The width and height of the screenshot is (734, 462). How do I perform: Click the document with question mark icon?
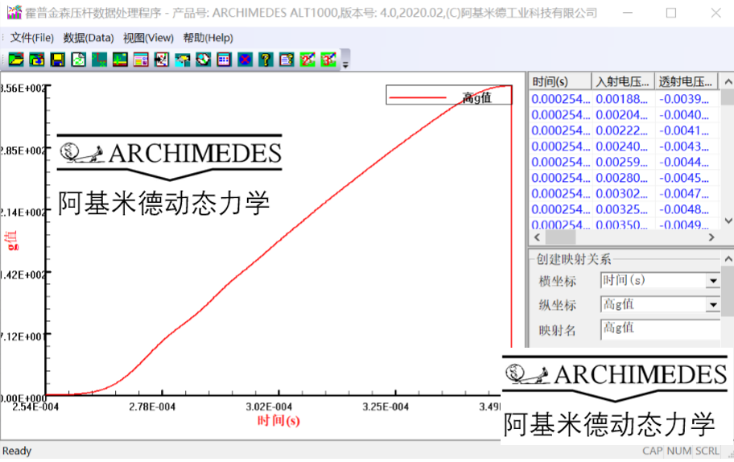(x=287, y=60)
